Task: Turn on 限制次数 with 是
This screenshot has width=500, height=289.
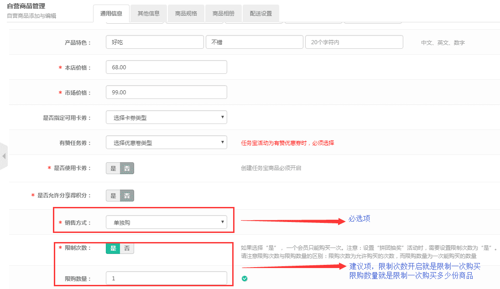Action: click(x=113, y=248)
